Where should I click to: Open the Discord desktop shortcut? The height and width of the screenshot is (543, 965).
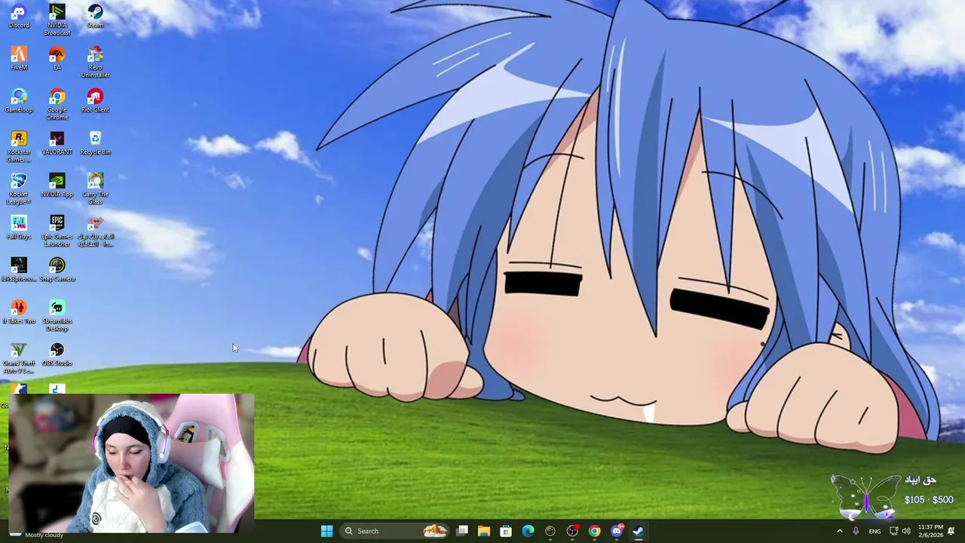click(x=19, y=17)
